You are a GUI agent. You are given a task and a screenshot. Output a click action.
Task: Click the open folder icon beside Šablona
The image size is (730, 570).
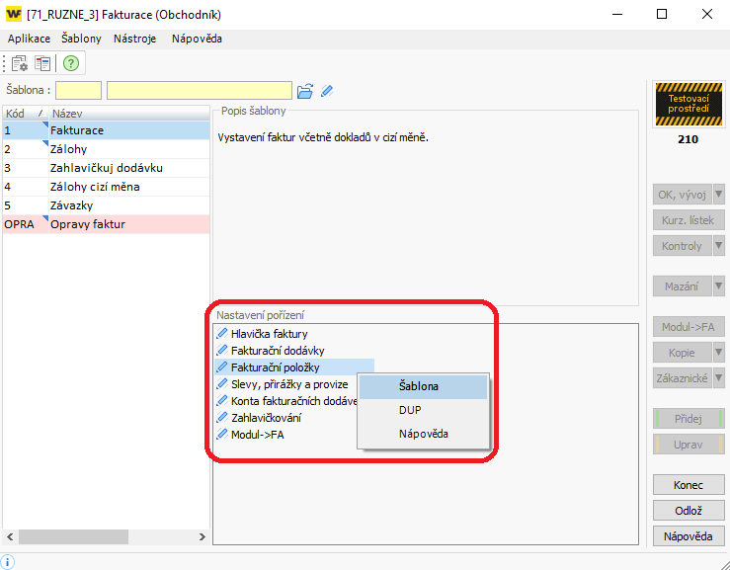click(x=305, y=91)
